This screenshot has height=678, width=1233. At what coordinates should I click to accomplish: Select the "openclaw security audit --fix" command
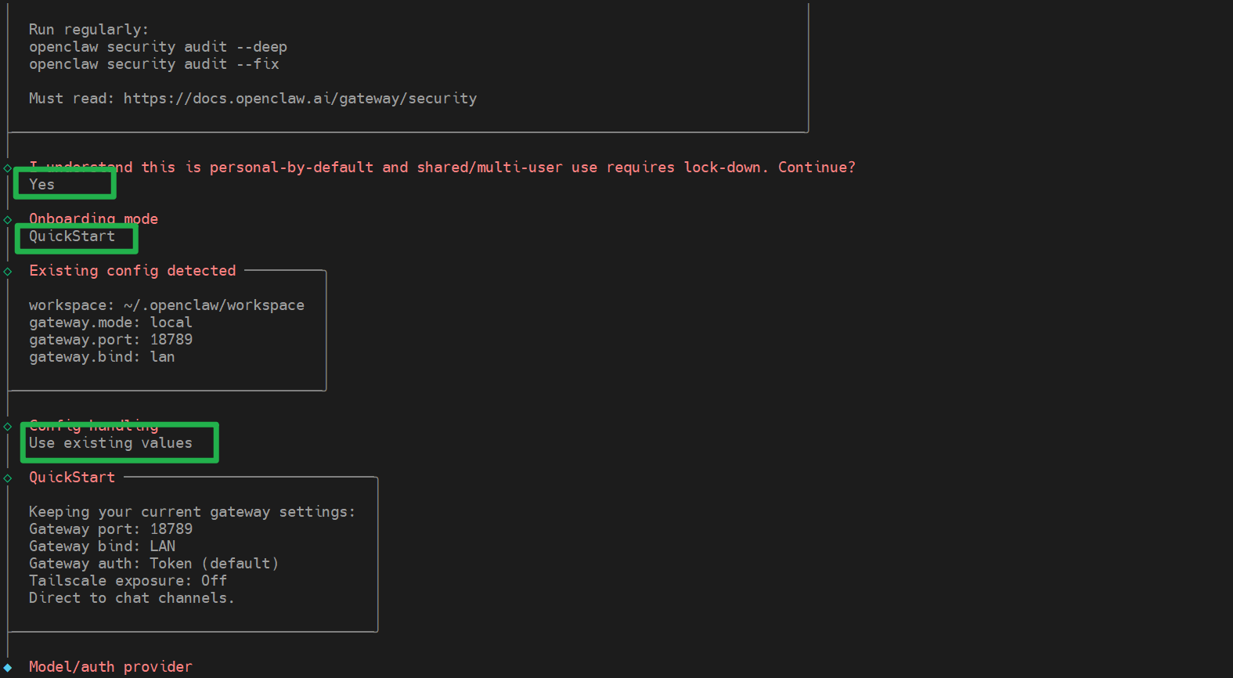[x=154, y=64]
